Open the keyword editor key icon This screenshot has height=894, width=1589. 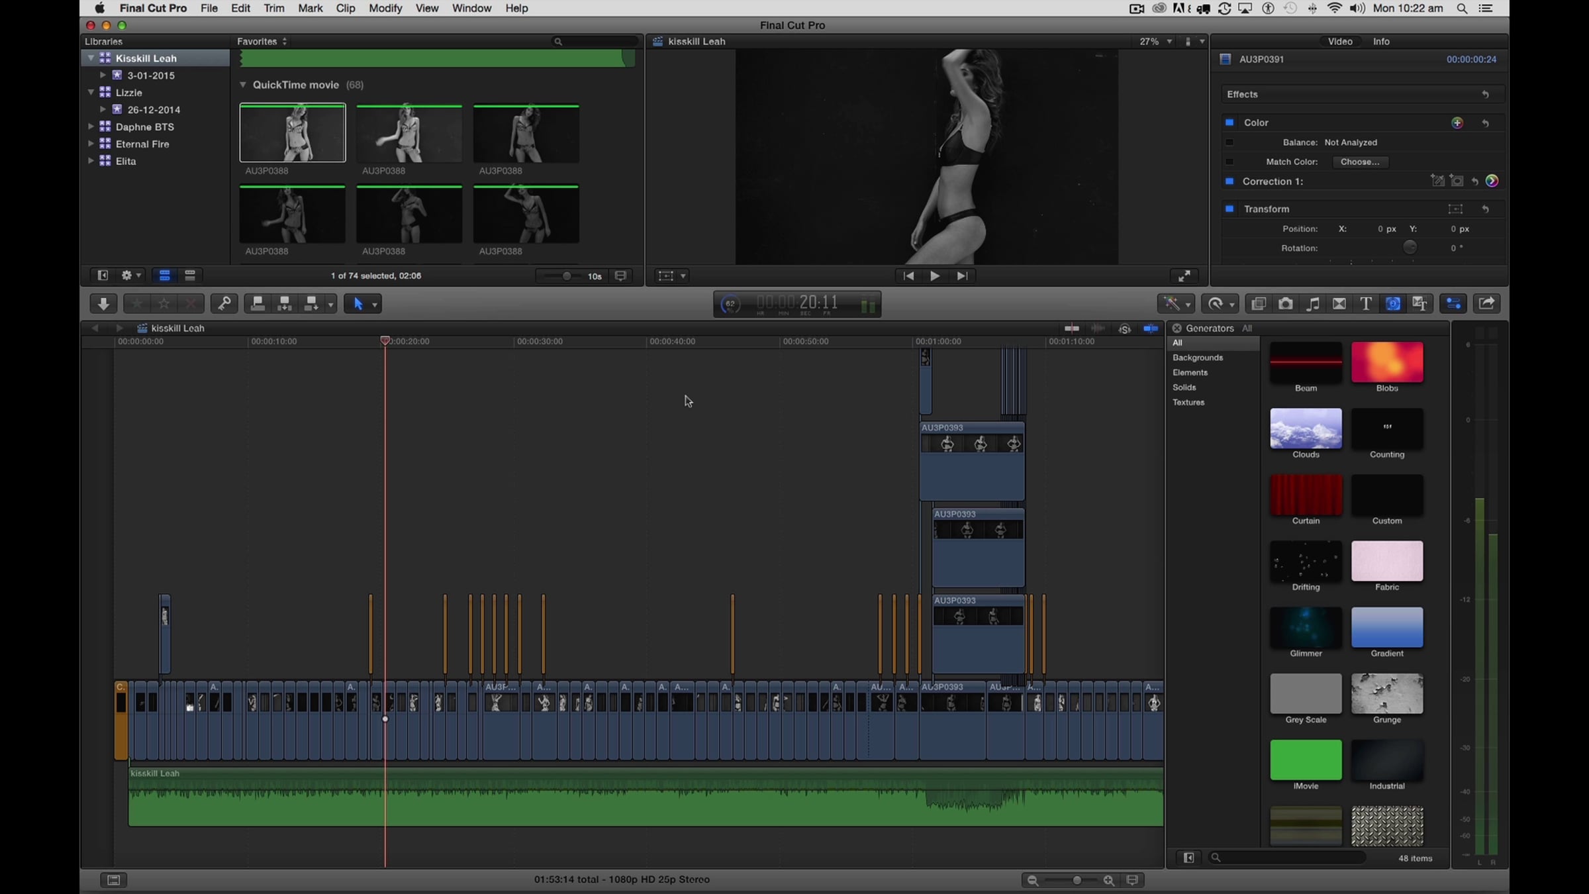coord(224,303)
